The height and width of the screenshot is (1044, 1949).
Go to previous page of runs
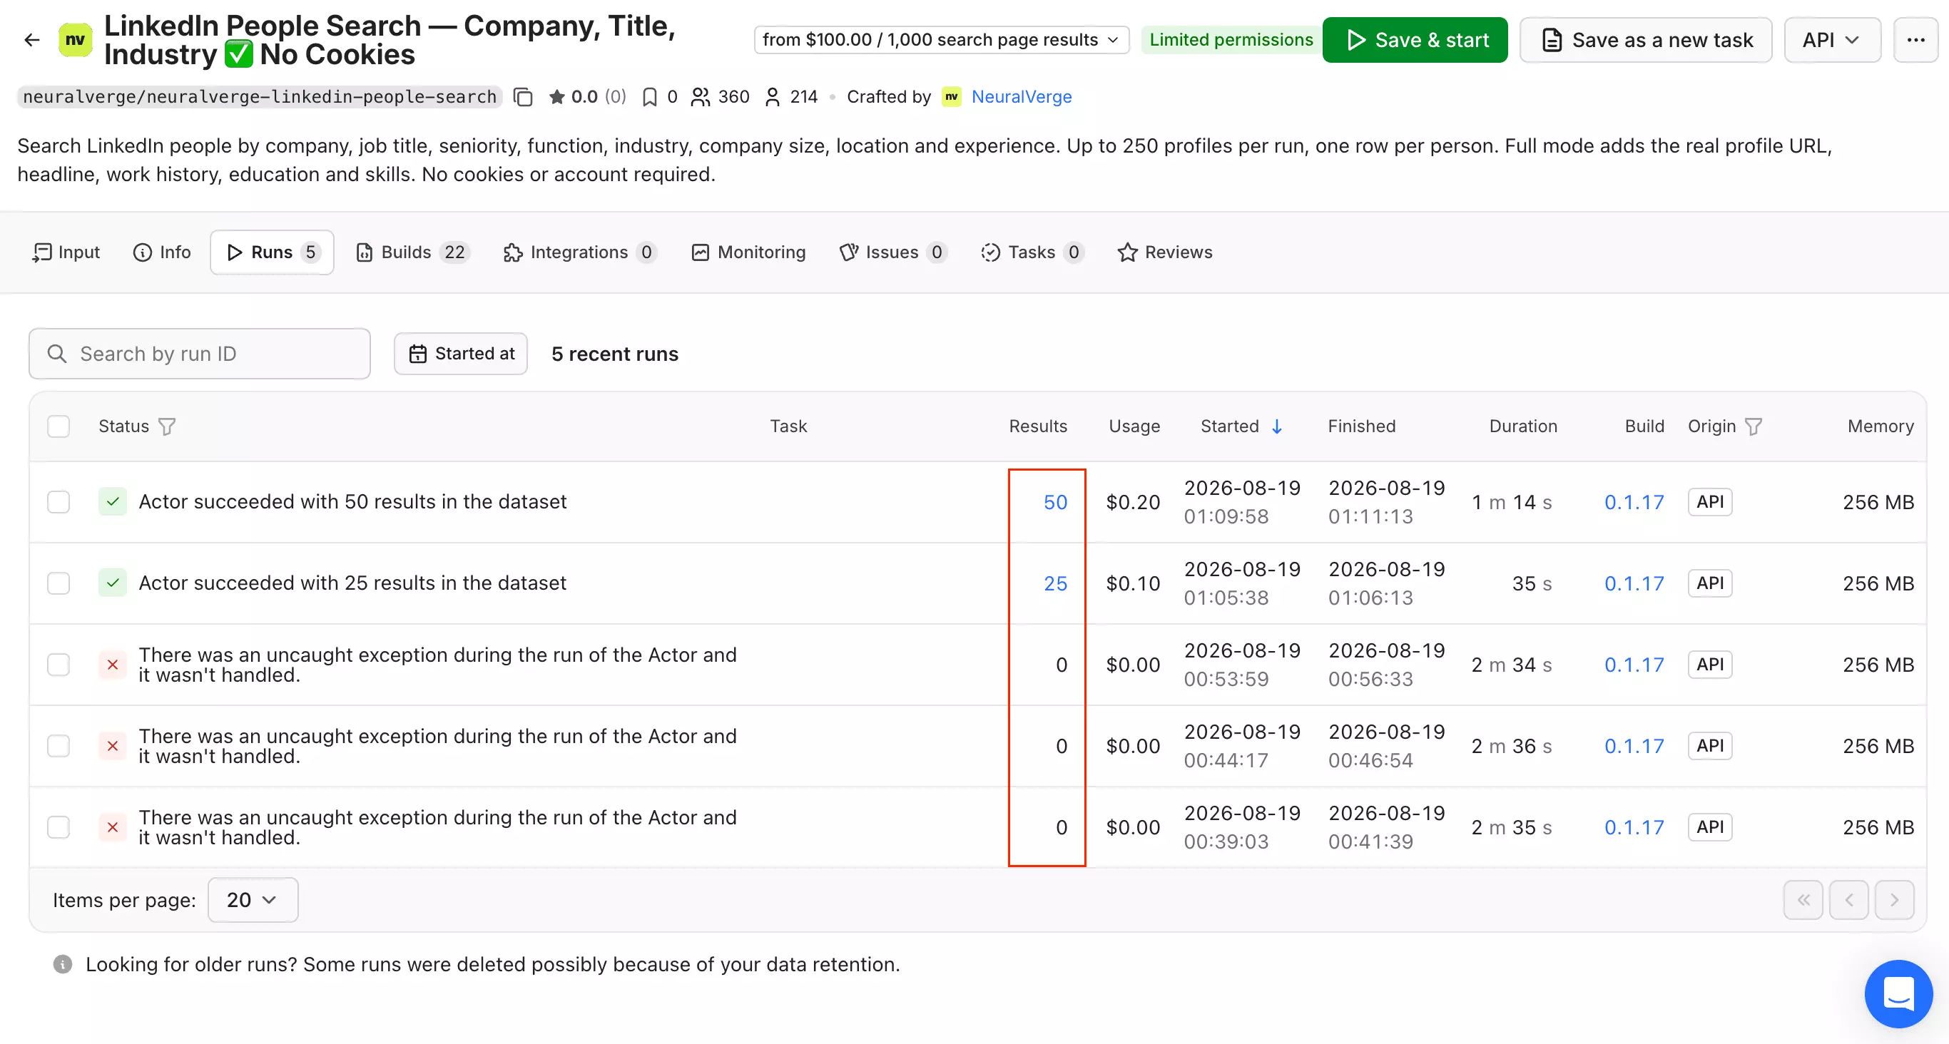tap(1849, 900)
